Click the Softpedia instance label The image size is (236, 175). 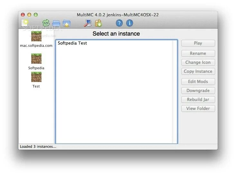[x=36, y=68]
